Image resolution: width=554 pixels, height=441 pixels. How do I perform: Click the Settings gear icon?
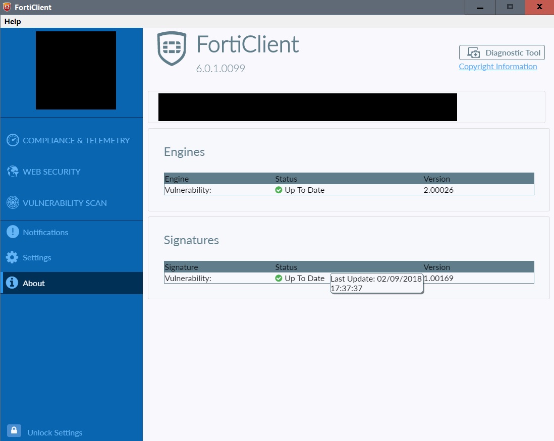(12, 257)
